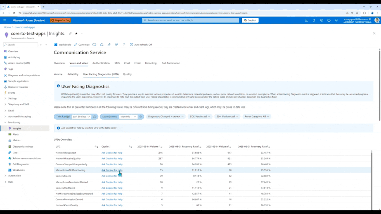Image resolution: width=381 pixels, height=214 pixels.
Task: Switch to the Quality sub-tab
Action: coord(128,74)
